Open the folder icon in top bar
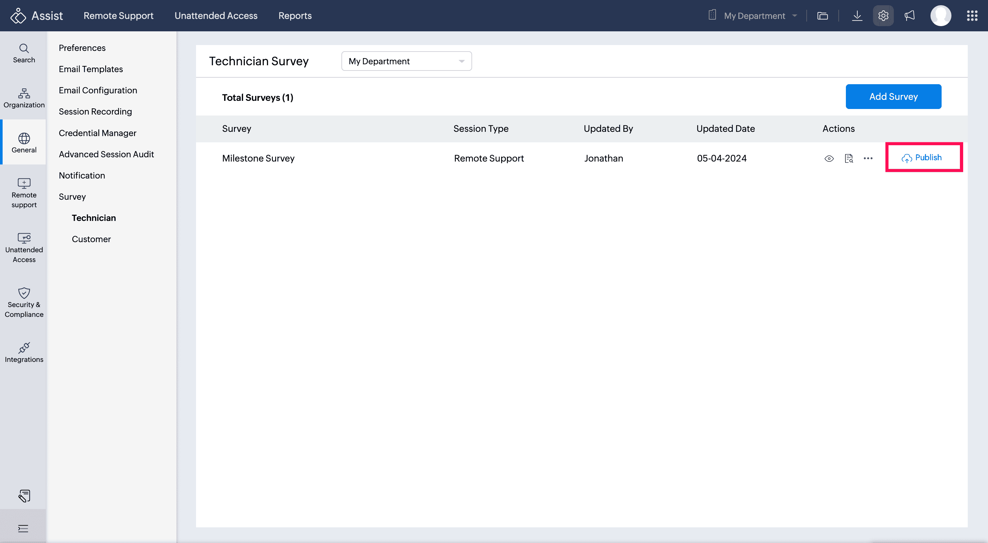The width and height of the screenshot is (988, 543). (822, 16)
